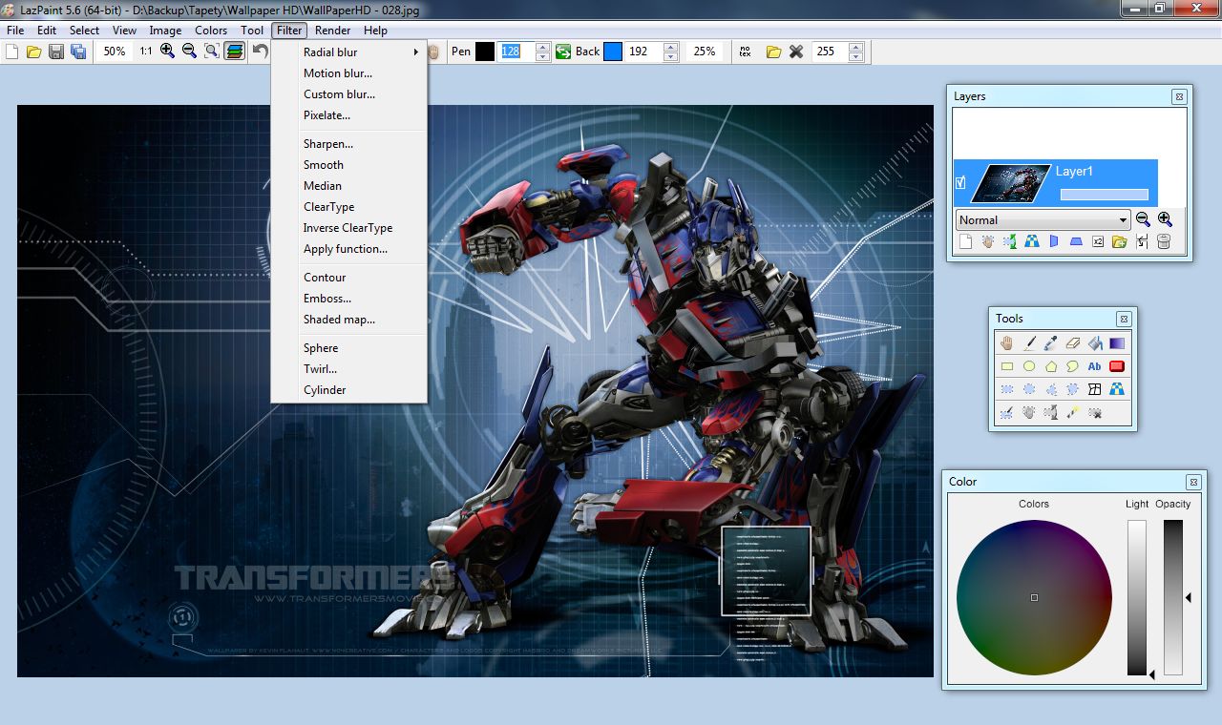Image resolution: width=1222 pixels, height=725 pixels.
Task: Select the Ellipse shape tool
Action: point(1029,366)
